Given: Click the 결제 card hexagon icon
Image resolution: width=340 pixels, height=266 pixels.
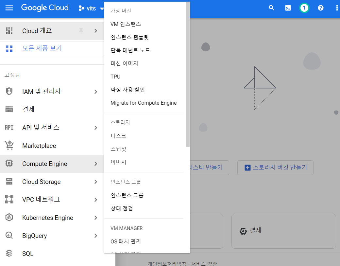Looking at the screenshot, I should tap(243, 231).
